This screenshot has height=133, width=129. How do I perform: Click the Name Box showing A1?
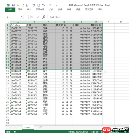pos(14,17)
